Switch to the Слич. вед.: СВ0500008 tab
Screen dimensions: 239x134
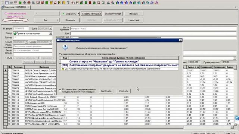[x=15, y=7]
